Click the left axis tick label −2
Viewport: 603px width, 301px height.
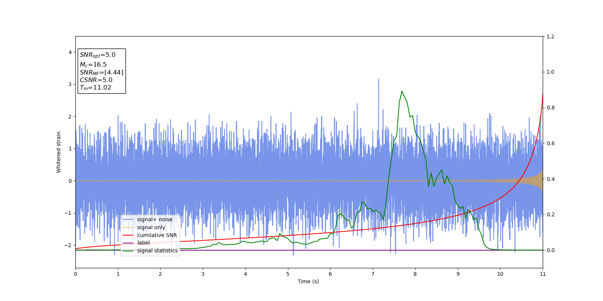click(69, 245)
